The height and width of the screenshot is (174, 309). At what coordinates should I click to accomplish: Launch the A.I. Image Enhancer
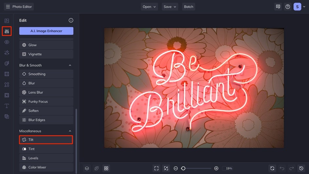(x=46, y=31)
